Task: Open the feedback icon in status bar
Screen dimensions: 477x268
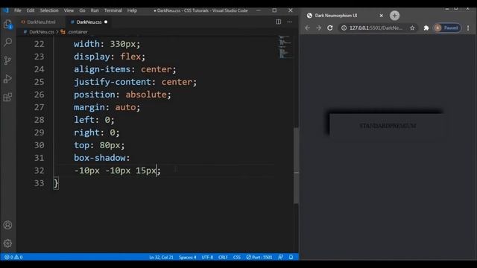Action: point(280,257)
